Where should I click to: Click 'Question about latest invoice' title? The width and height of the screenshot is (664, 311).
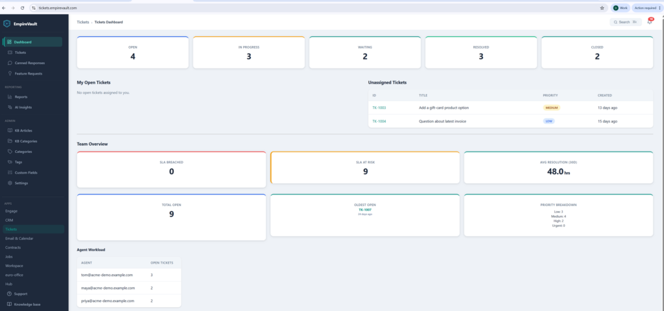pyautogui.click(x=442, y=121)
